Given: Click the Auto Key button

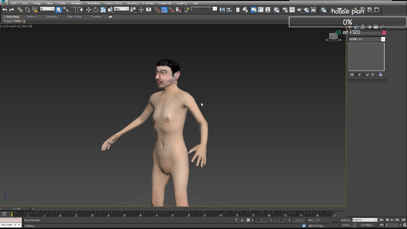Looking at the screenshot, I should [x=346, y=220].
